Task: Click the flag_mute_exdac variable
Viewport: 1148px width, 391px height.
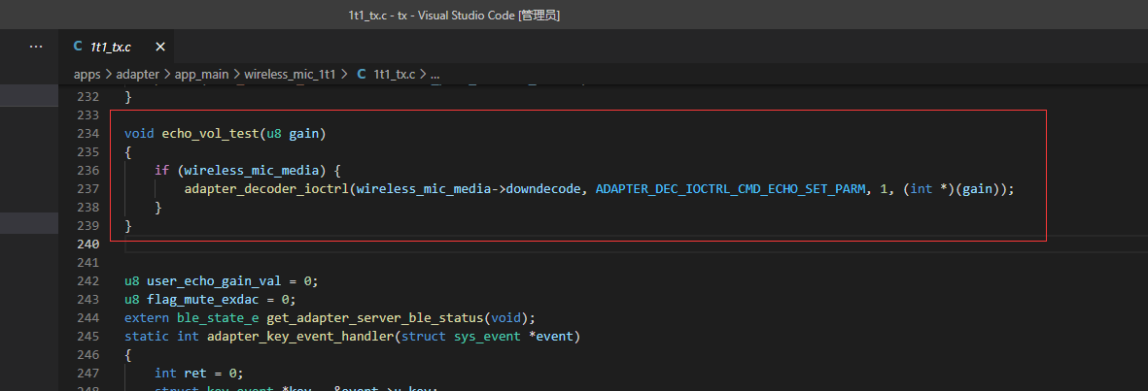Action: tap(203, 300)
